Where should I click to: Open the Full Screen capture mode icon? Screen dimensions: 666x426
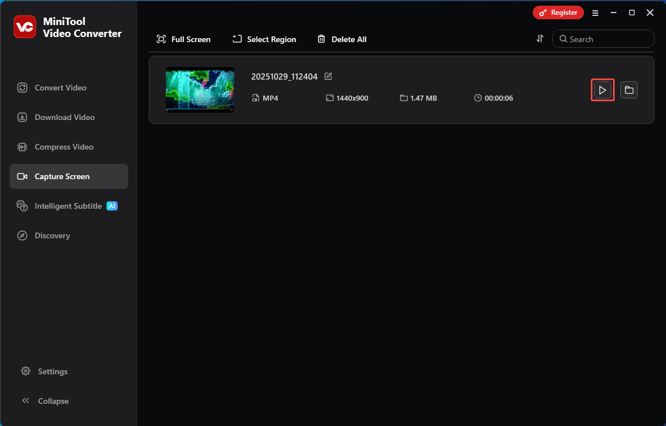click(161, 39)
